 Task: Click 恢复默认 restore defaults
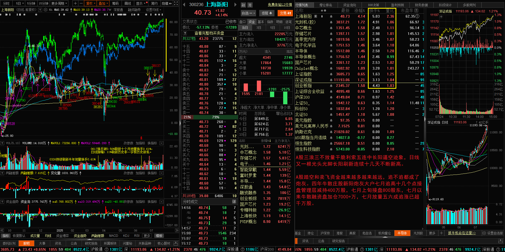[19, 236]
